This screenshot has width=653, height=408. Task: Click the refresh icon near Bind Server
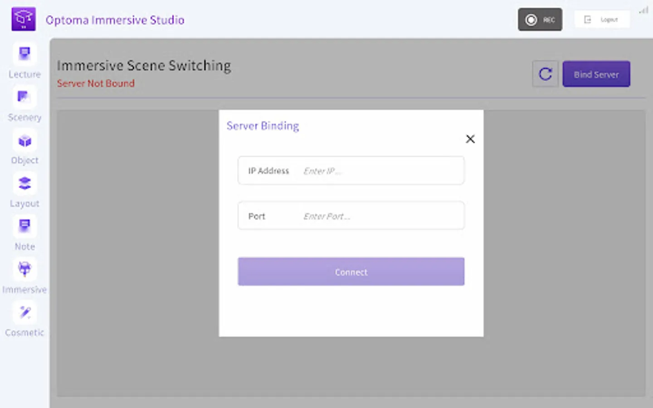545,74
